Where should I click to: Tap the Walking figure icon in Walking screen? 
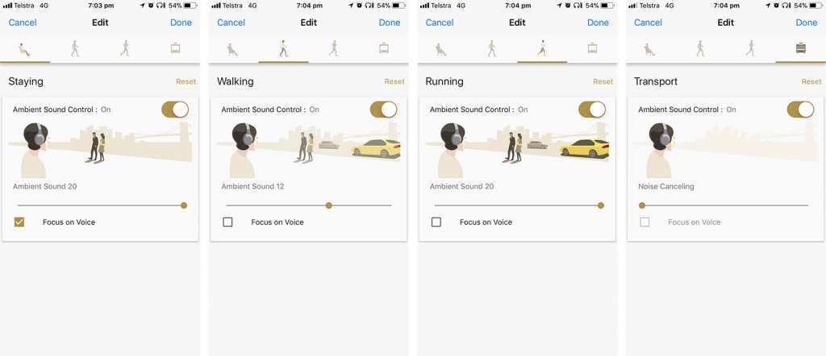(x=283, y=49)
